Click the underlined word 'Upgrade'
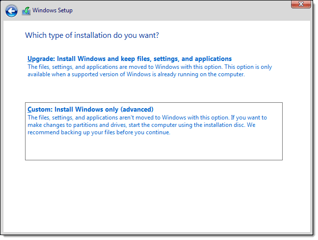The image size is (318, 240). (x=39, y=59)
